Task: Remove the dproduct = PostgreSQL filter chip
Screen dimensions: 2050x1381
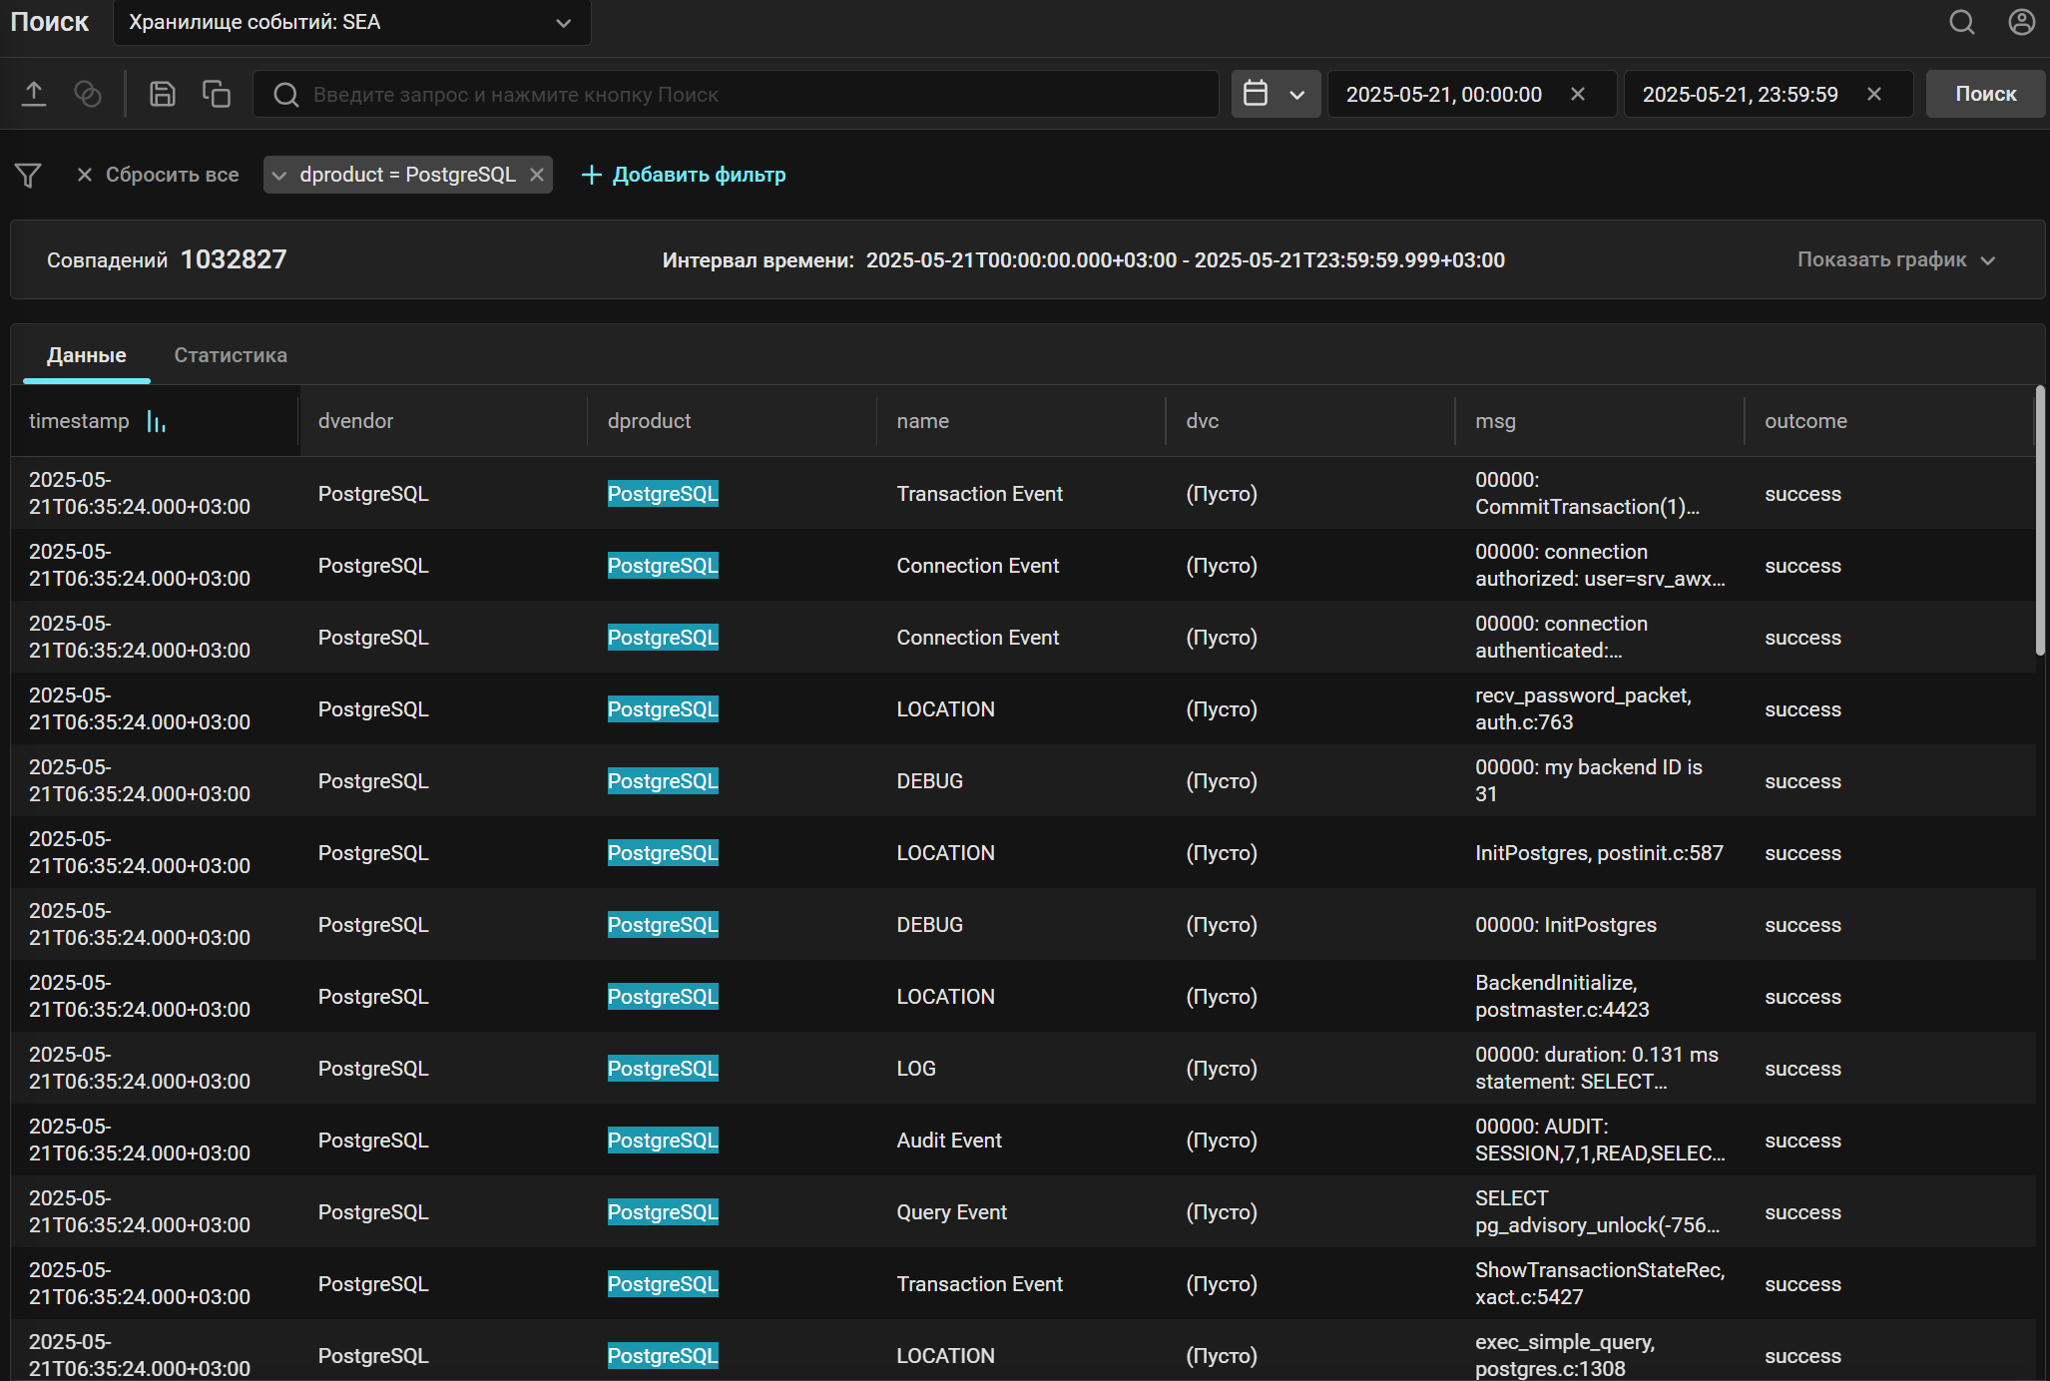Action: point(537,175)
